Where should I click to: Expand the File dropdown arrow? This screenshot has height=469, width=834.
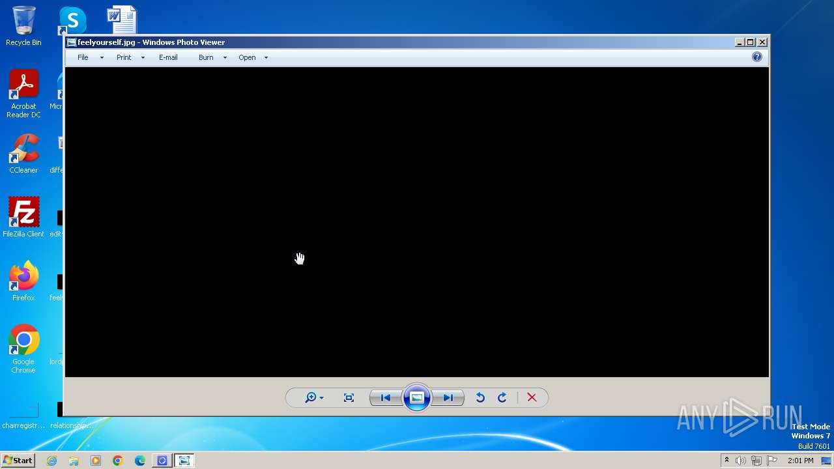point(102,57)
